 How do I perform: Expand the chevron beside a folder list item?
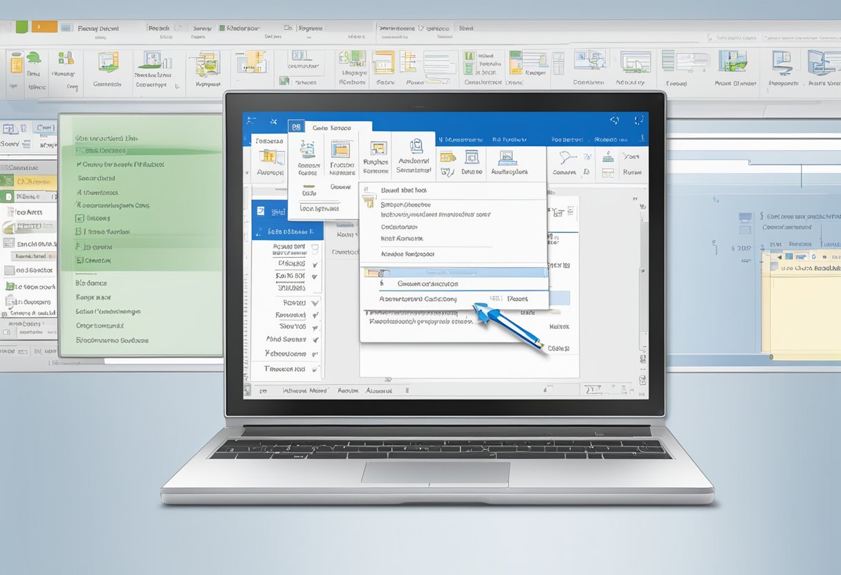click(315, 303)
